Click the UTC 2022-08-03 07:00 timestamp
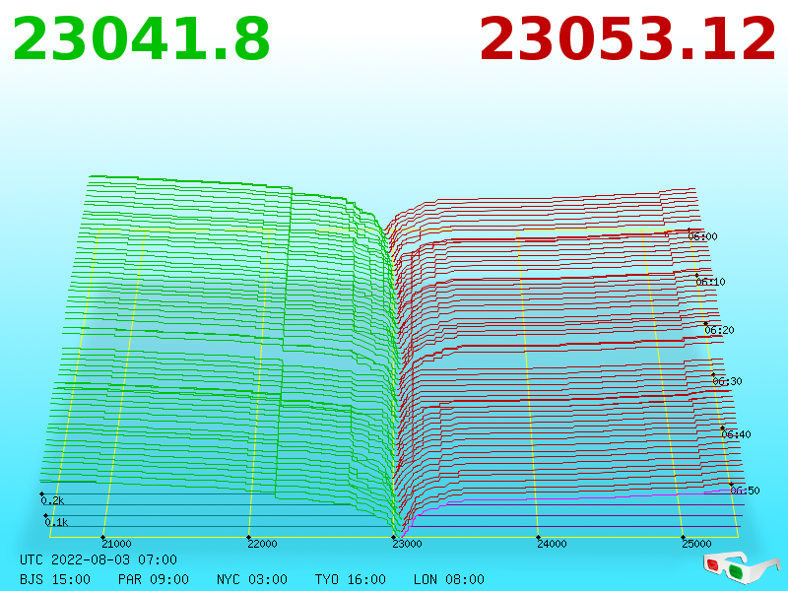 click(x=98, y=559)
